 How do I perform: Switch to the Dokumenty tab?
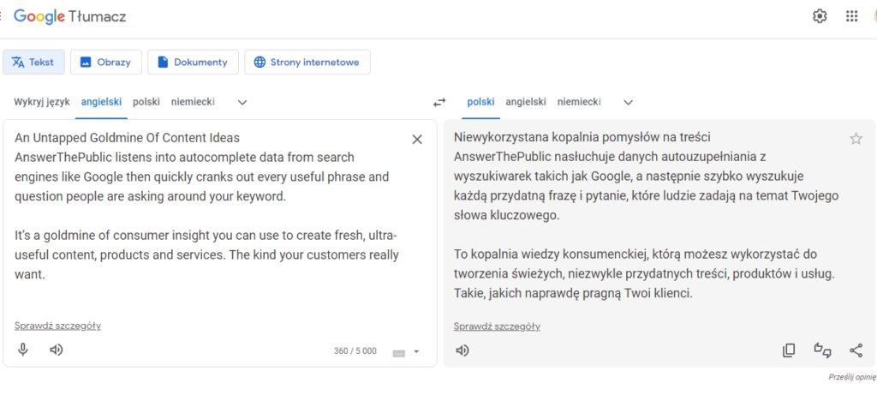pyautogui.click(x=193, y=62)
